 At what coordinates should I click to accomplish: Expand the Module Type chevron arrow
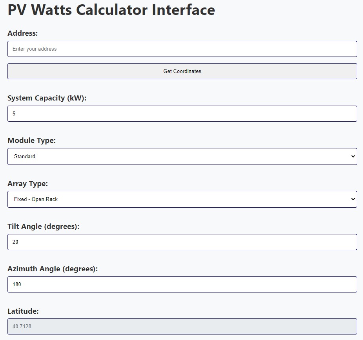point(353,156)
